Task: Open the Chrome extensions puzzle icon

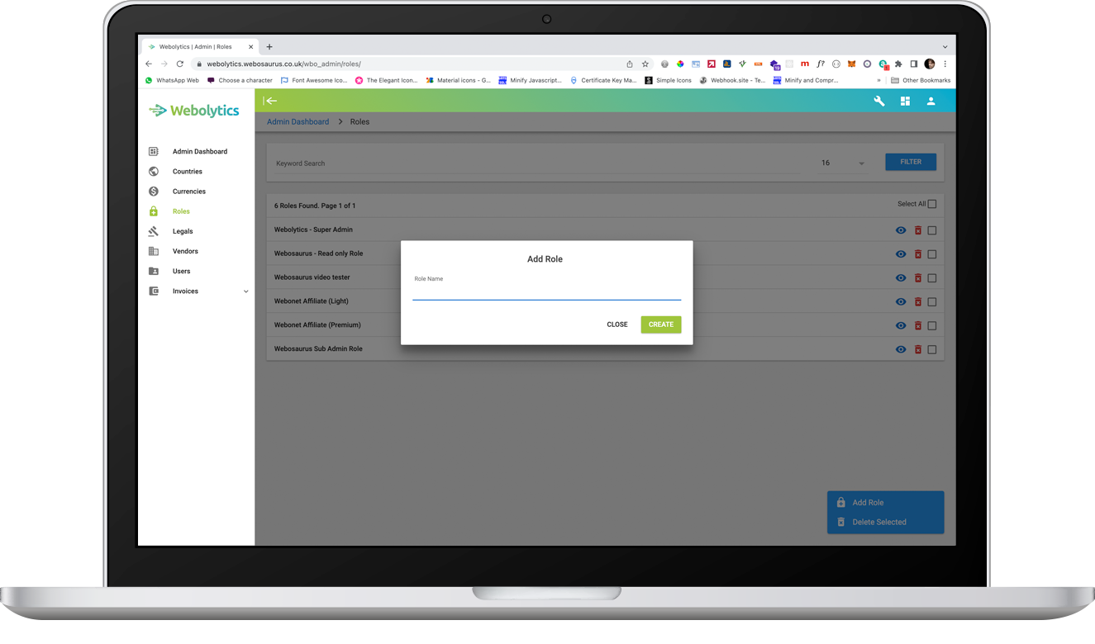Action: (898, 64)
